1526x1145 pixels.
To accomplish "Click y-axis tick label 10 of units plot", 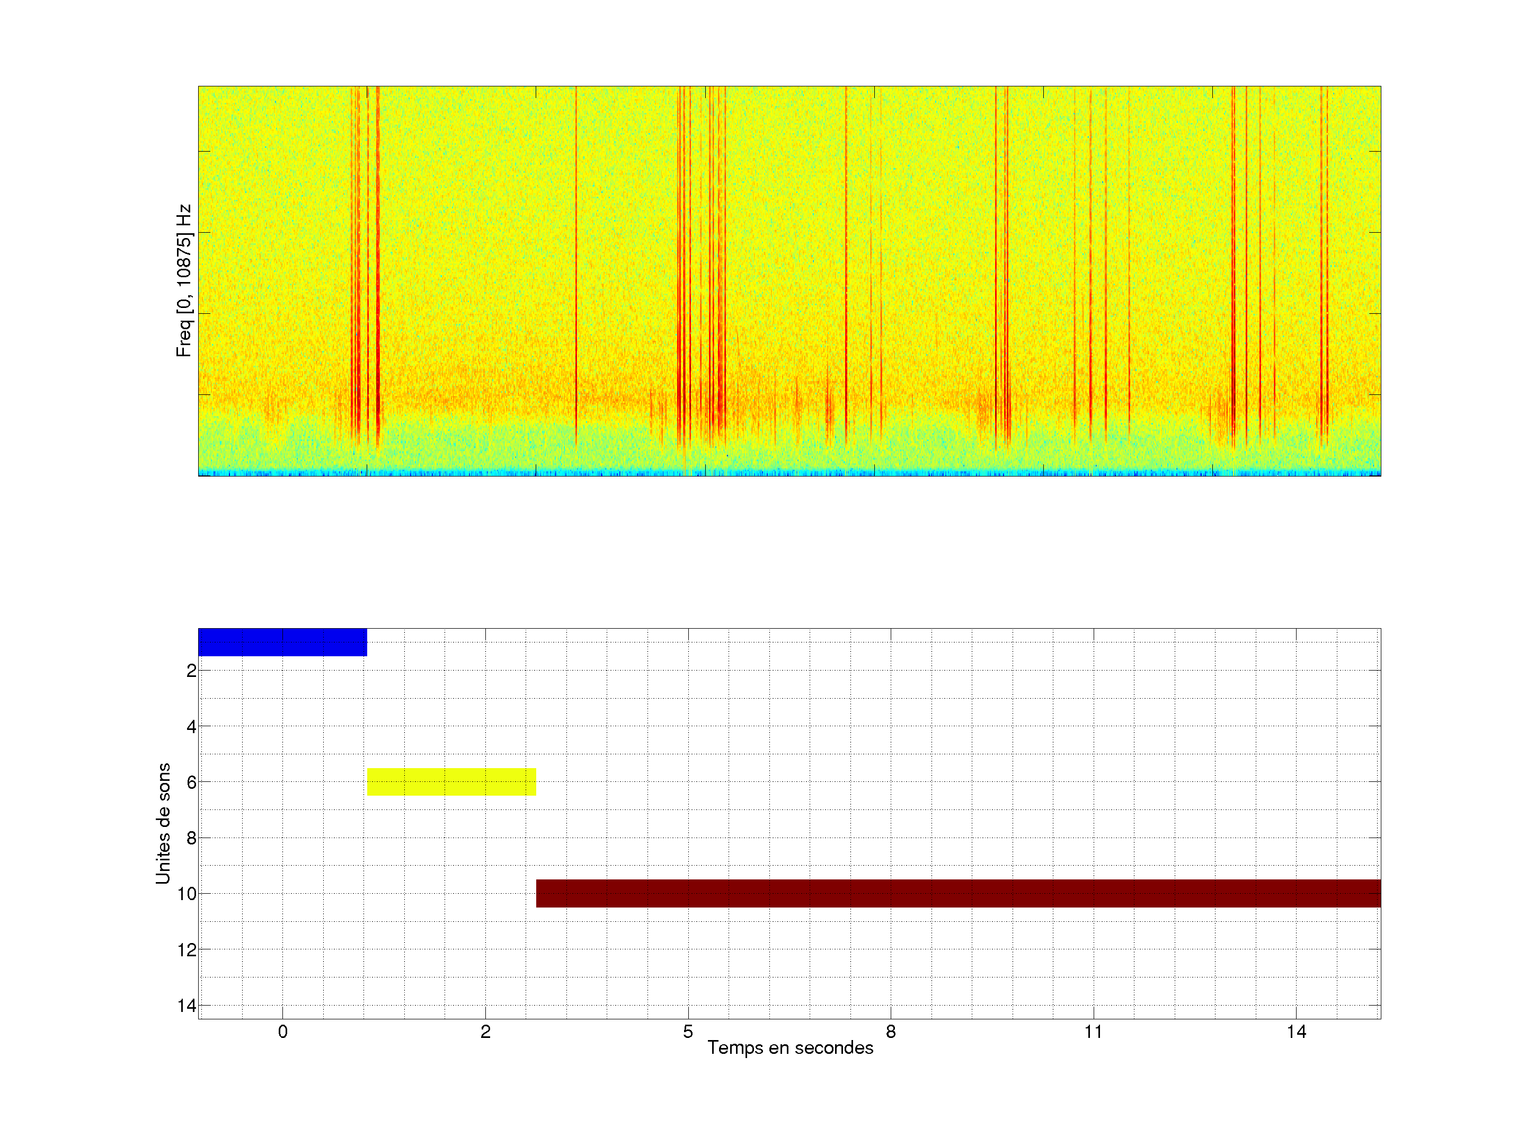I will (x=187, y=894).
